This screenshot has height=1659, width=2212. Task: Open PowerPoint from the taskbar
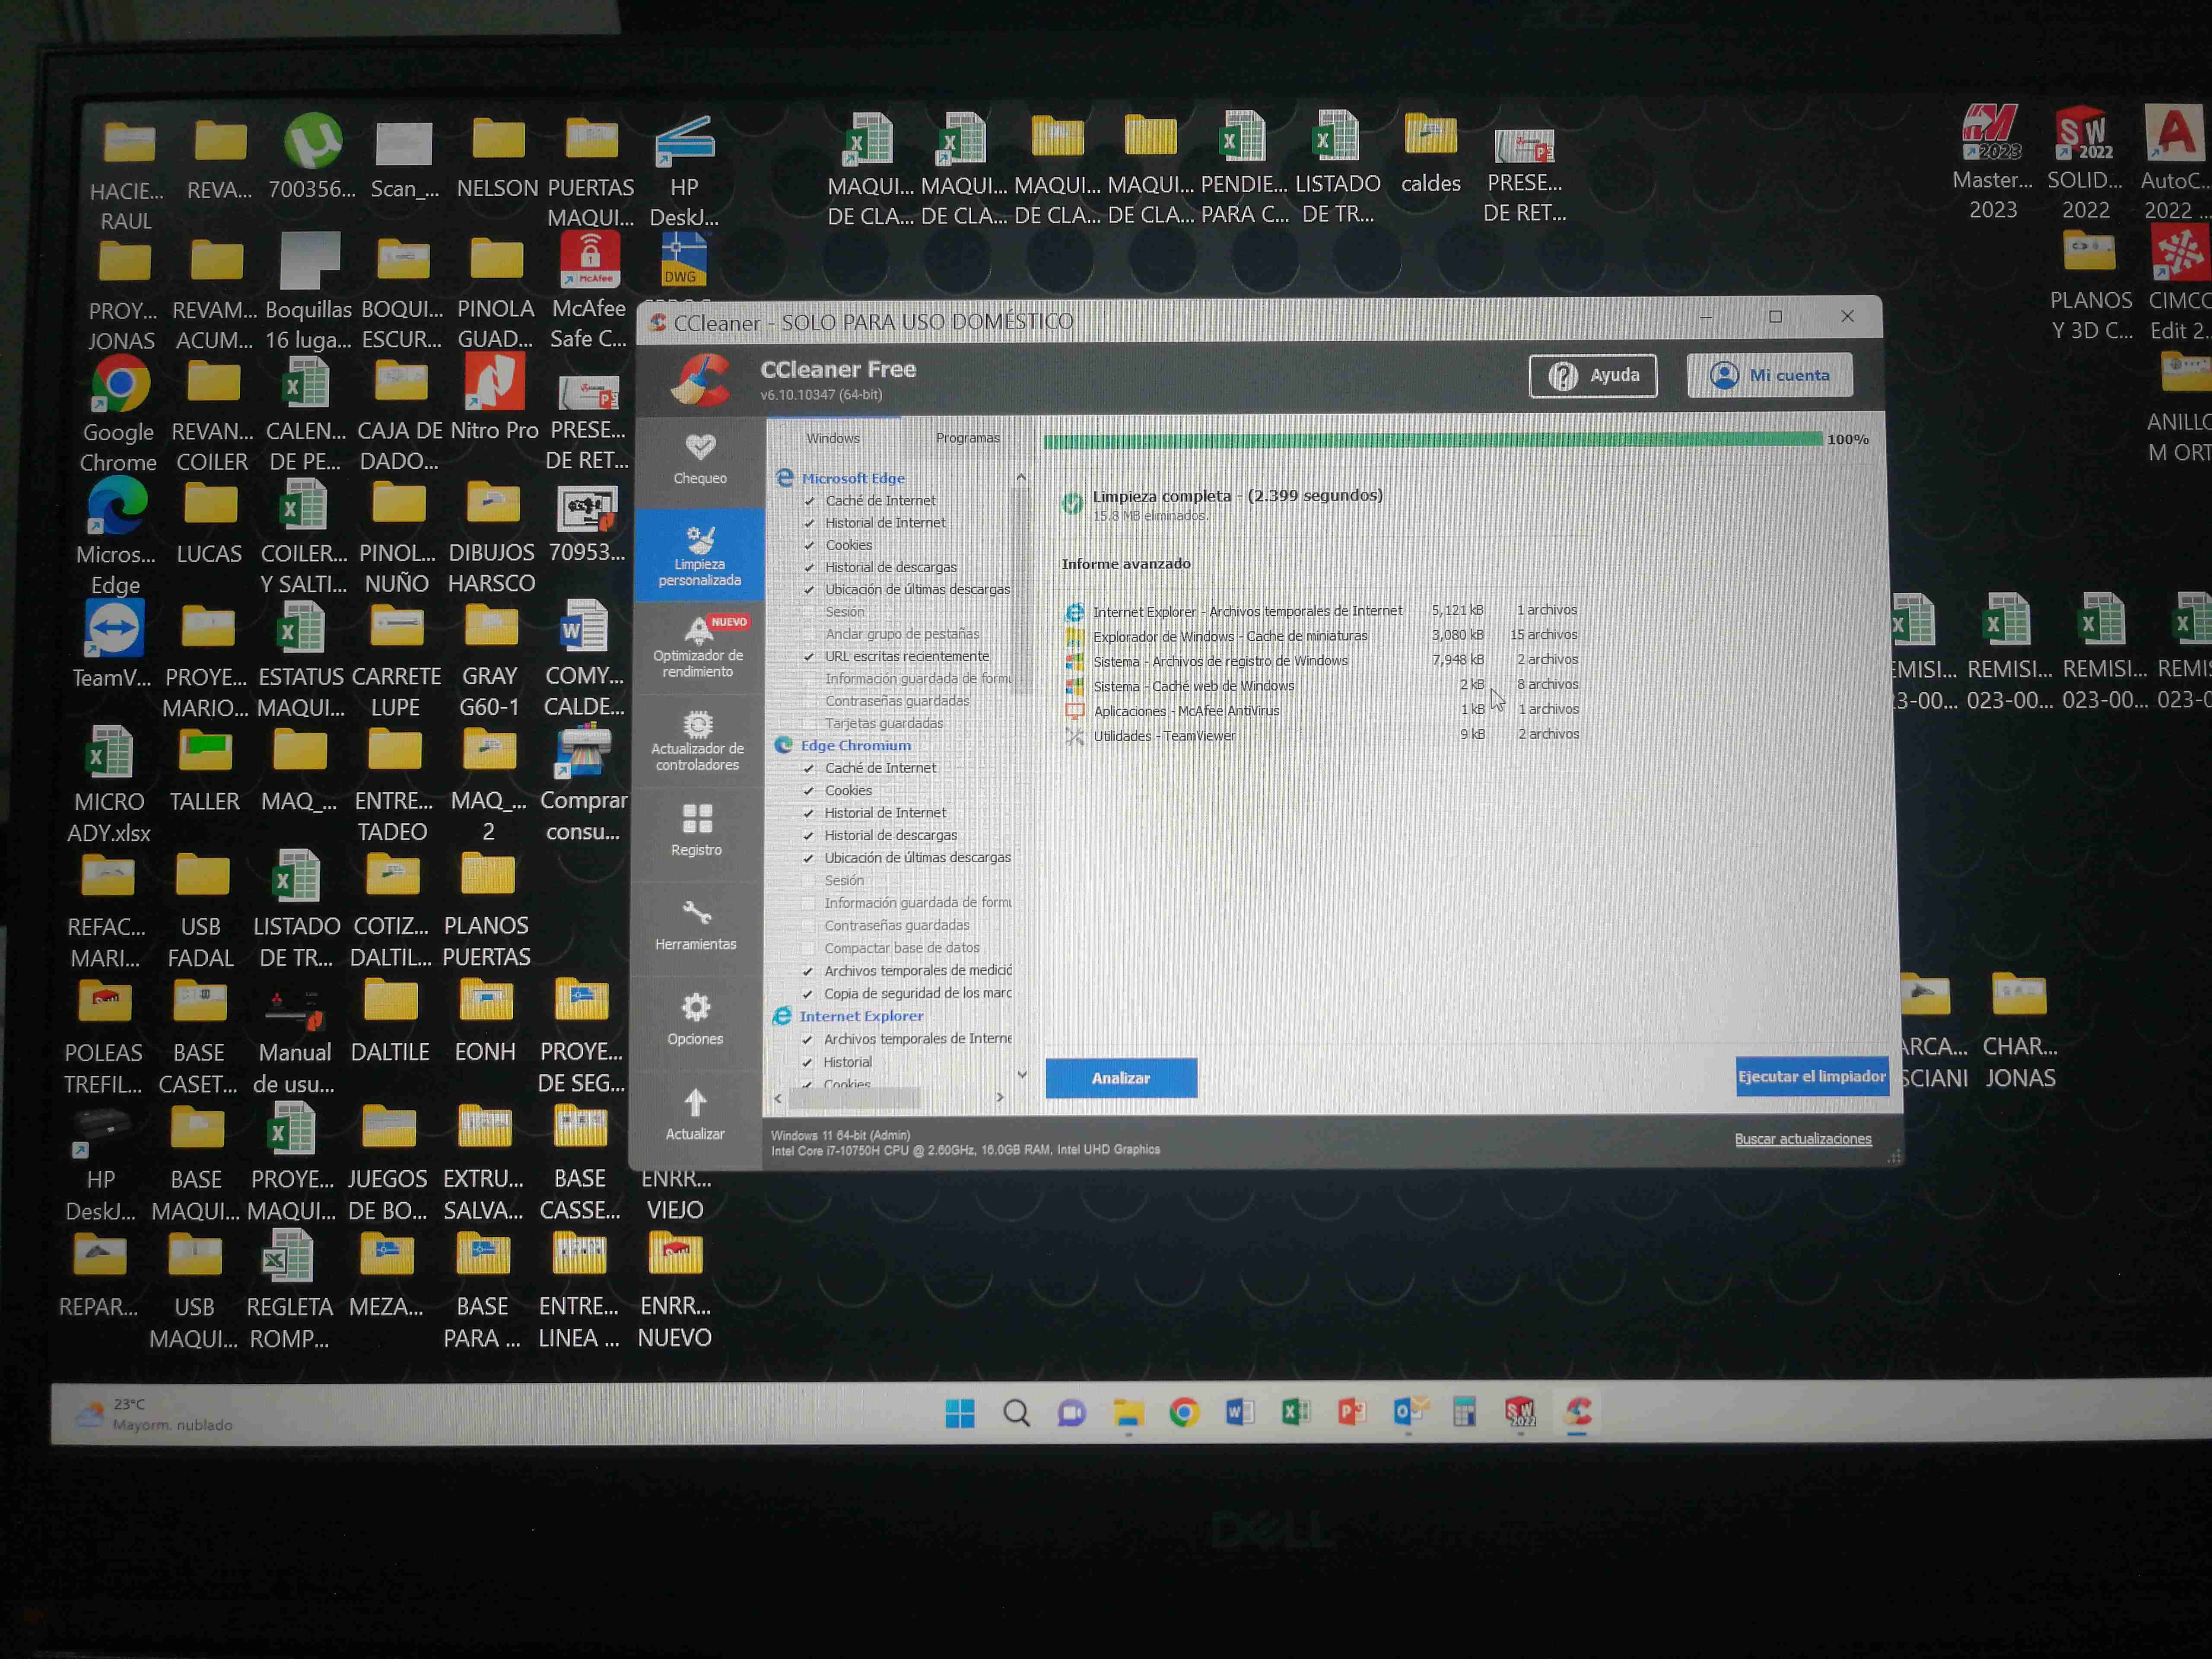(1352, 1412)
